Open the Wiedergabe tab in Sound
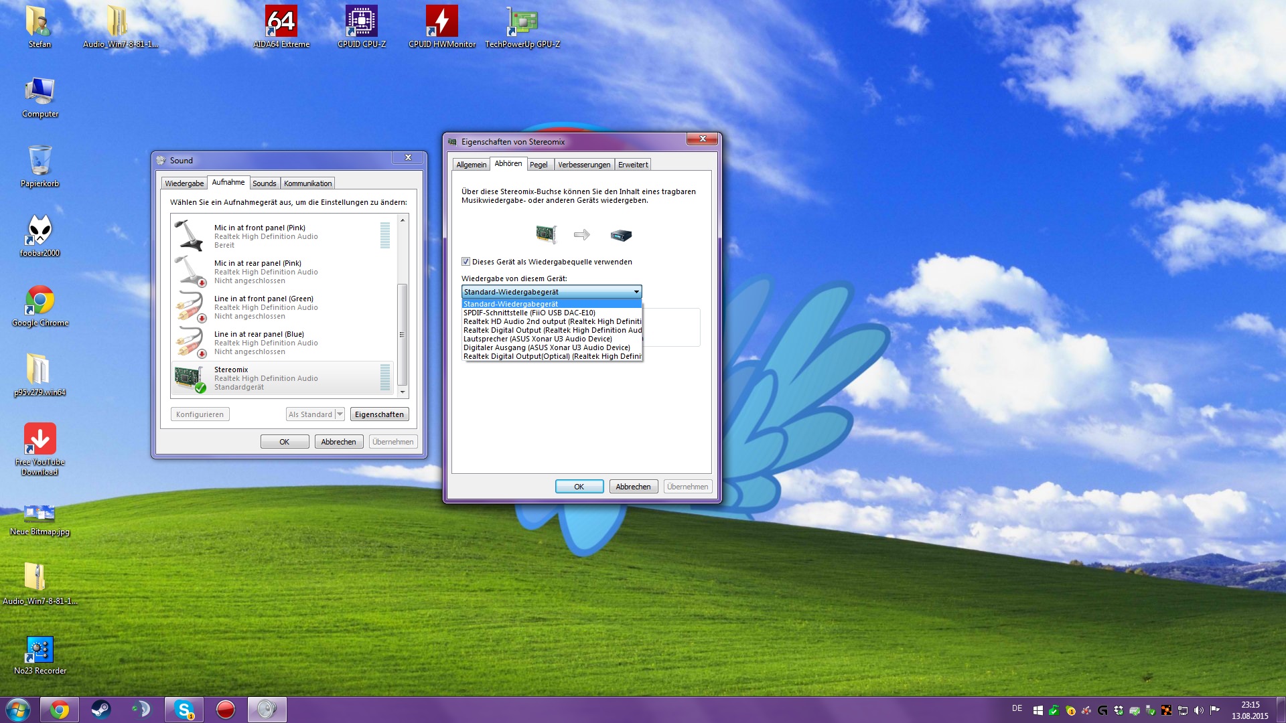 pos(184,183)
